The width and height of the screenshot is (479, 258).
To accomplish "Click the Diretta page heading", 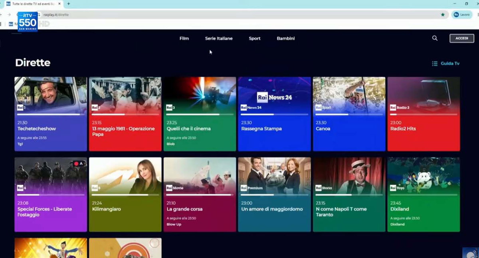I will coord(33,63).
